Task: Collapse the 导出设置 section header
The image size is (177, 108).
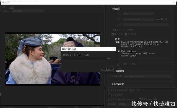Action: [x=110, y=9]
